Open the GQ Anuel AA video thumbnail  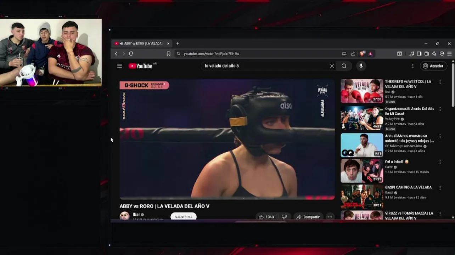click(362, 145)
